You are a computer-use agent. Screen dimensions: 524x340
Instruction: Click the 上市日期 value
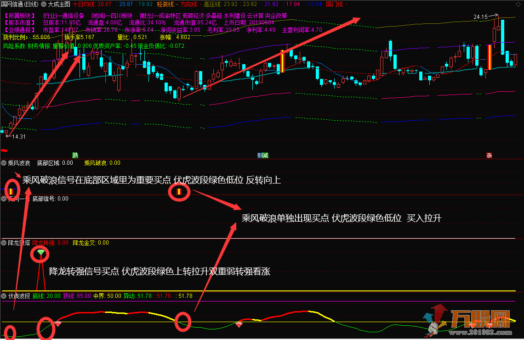click(x=249, y=22)
